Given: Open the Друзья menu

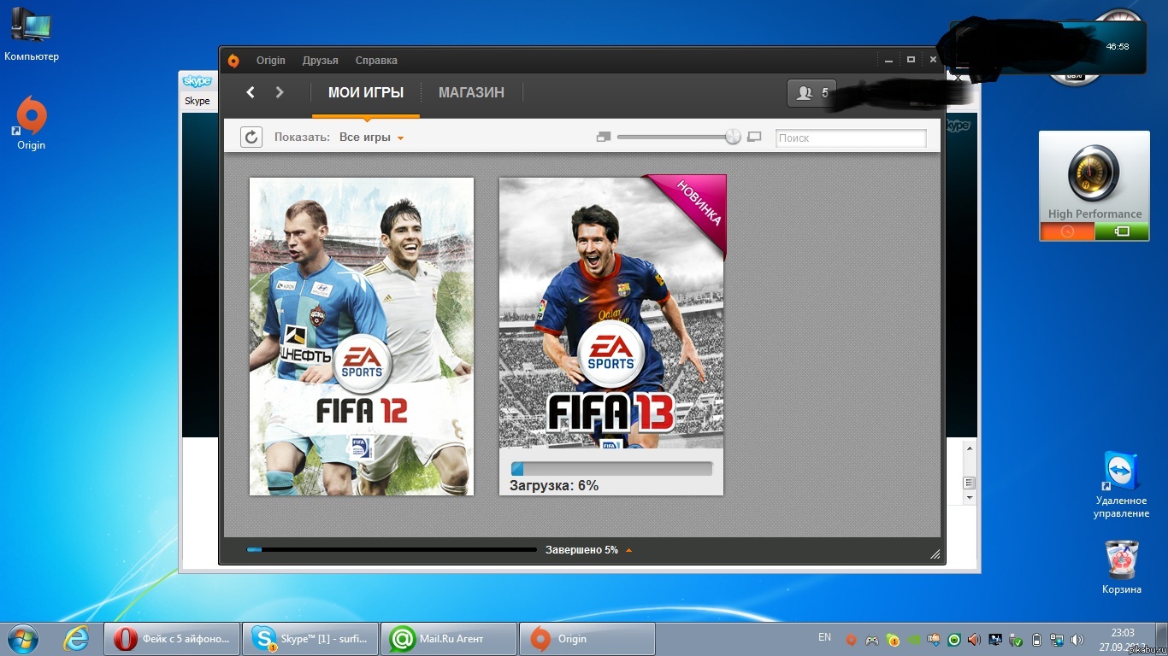Looking at the screenshot, I should coord(321,61).
